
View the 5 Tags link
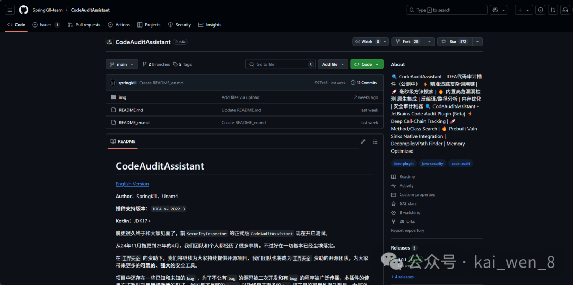183,64
